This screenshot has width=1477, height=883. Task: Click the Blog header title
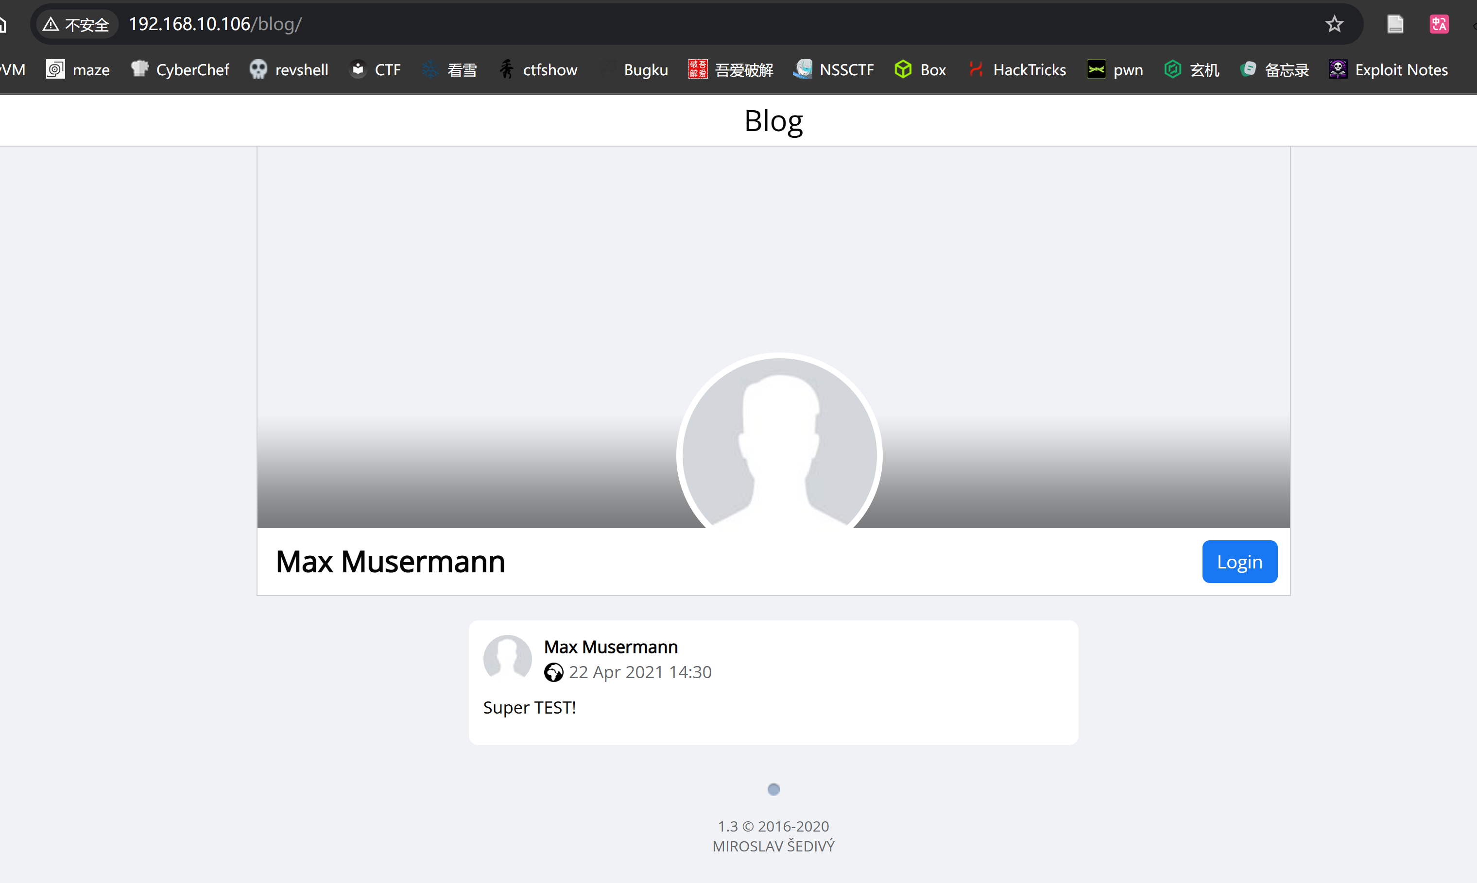coord(773,121)
